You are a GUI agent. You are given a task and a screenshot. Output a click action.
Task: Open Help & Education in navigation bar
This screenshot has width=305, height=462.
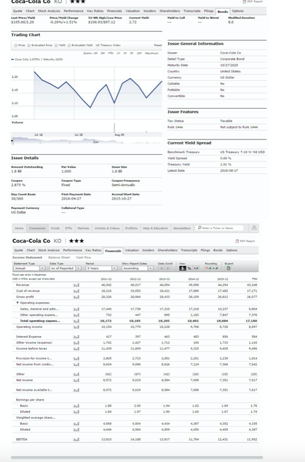155,228
